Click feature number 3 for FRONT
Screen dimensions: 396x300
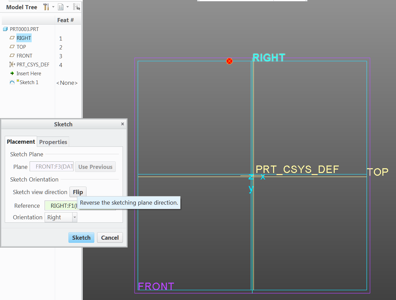61,56
